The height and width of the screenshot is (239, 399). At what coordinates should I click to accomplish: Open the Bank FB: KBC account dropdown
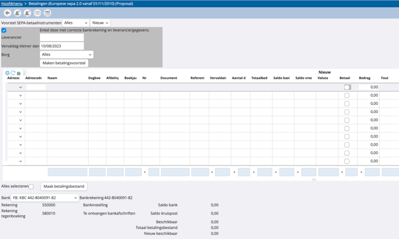tap(45, 197)
